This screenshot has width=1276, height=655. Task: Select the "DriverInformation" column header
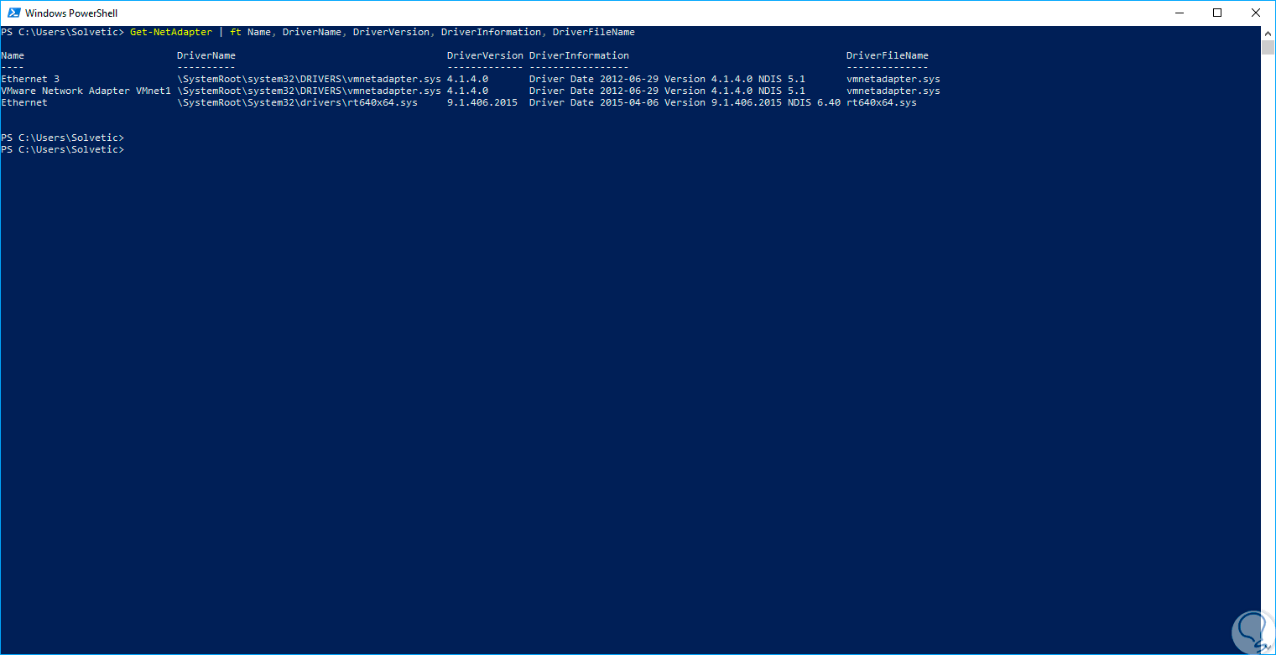point(579,55)
